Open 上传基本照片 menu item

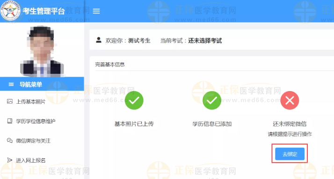pyautogui.click(x=31, y=102)
